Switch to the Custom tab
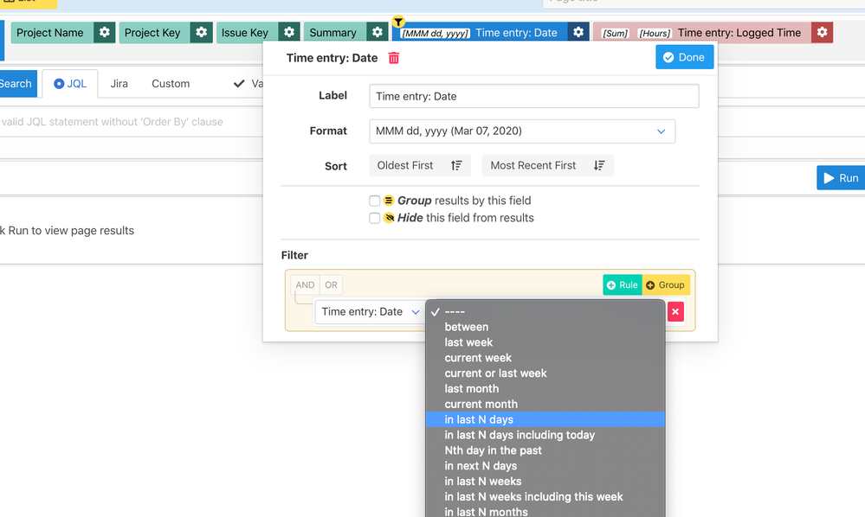The width and height of the screenshot is (865, 517). pos(171,84)
